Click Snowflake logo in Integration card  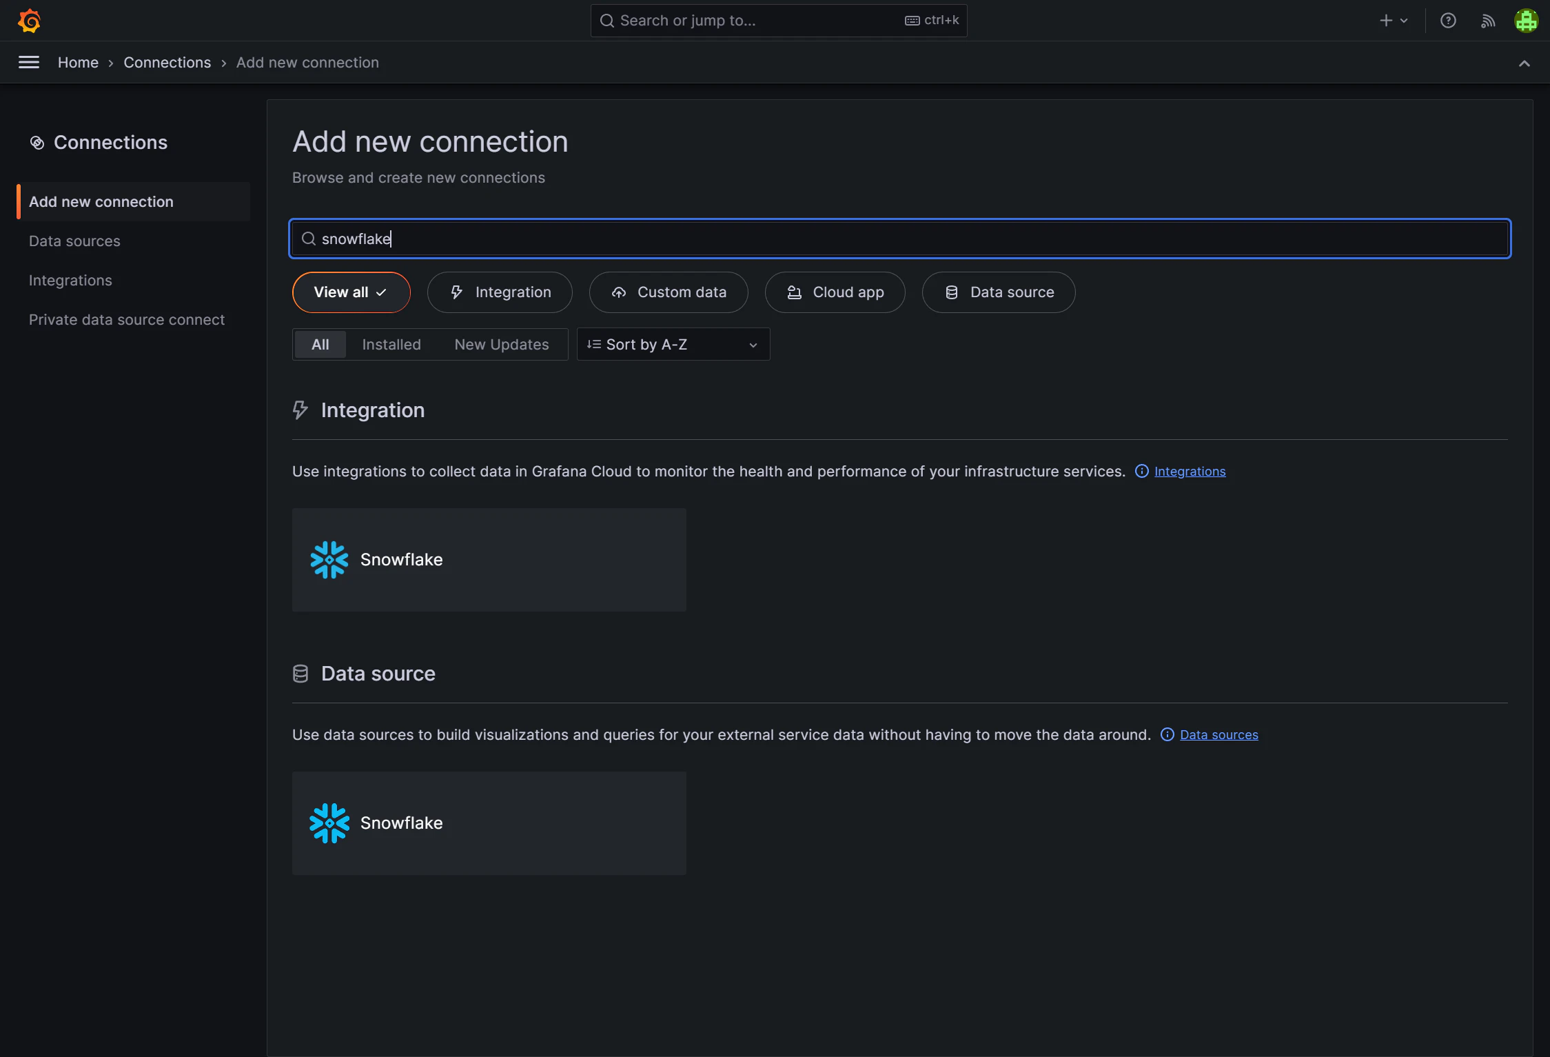329,559
